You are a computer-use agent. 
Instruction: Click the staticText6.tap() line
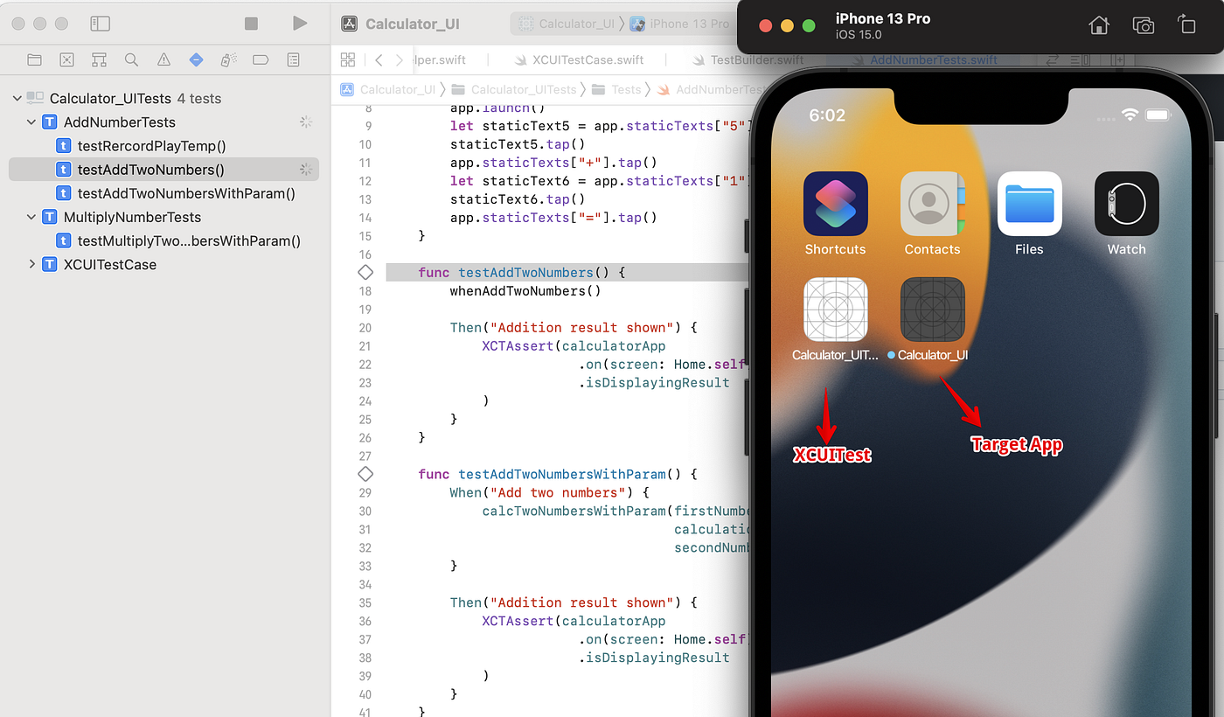click(x=518, y=199)
